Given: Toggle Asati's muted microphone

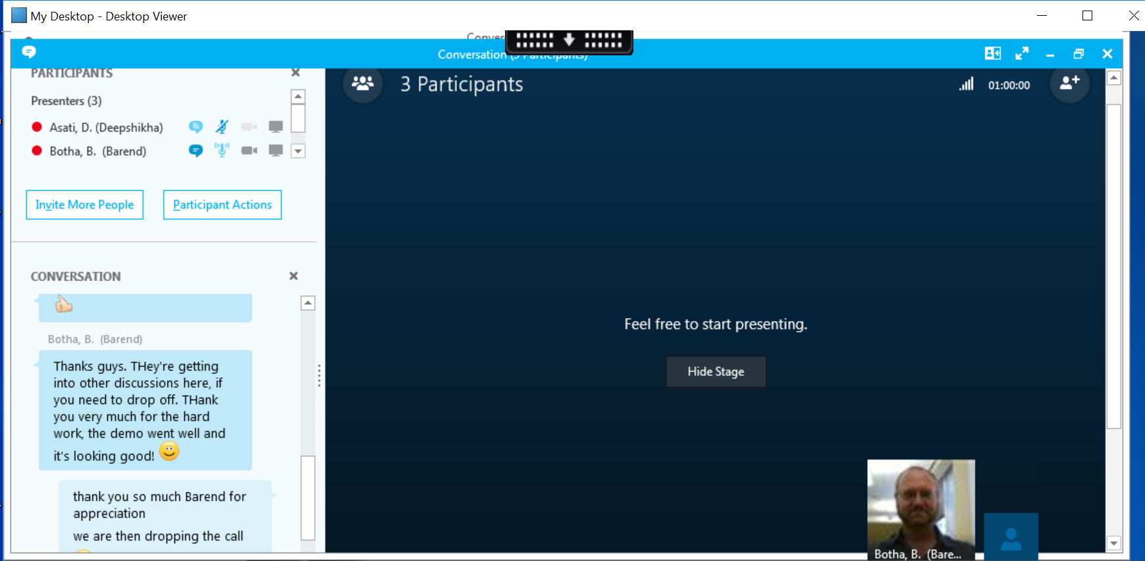Looking at the screenshot, I should tap(222, 126).
